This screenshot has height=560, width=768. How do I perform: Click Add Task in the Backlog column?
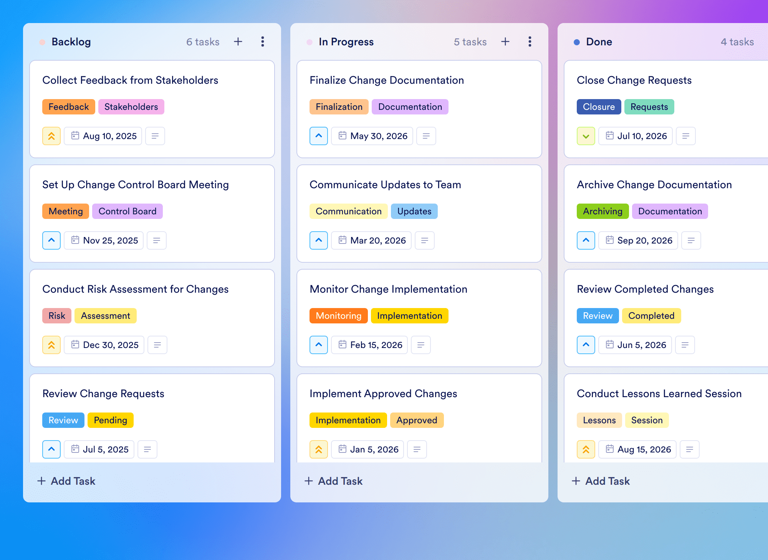66,481
